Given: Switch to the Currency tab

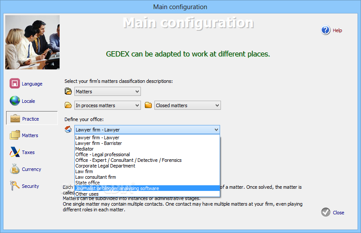Looking at the screenshot, I should (x=31, y=169).
